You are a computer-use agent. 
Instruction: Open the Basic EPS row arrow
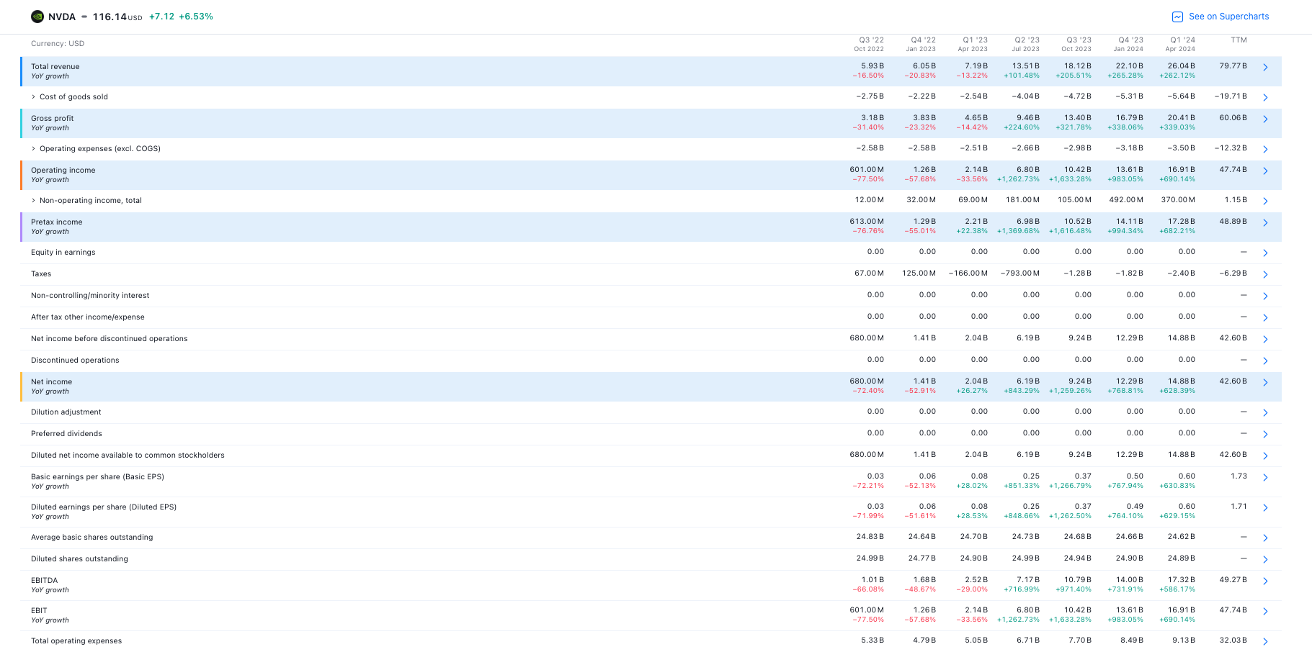(1265, 477)
